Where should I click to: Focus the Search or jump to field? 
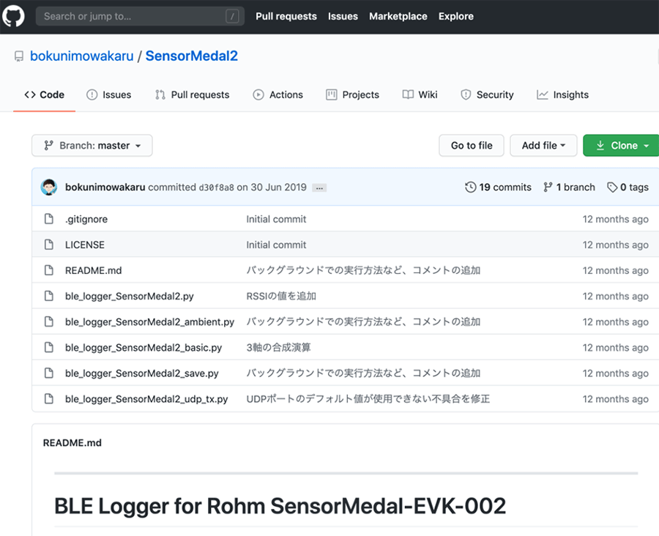tap(140, 16)
